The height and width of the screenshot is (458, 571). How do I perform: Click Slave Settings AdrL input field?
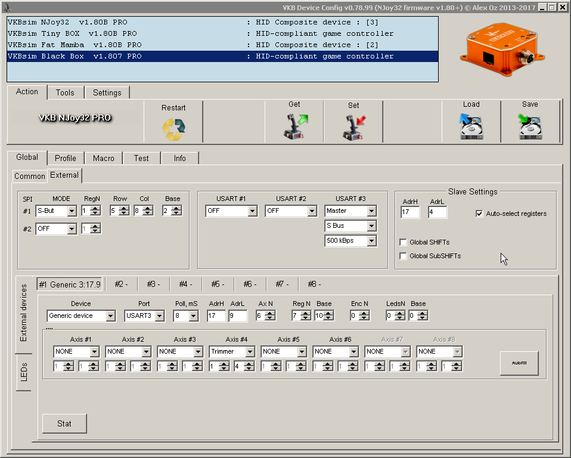pos(437,212)
